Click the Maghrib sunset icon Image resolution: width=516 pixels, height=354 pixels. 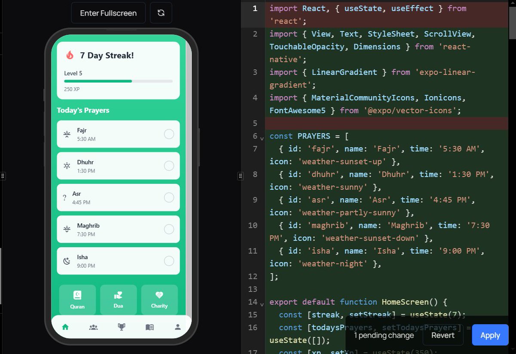click(x=67, y=229)
